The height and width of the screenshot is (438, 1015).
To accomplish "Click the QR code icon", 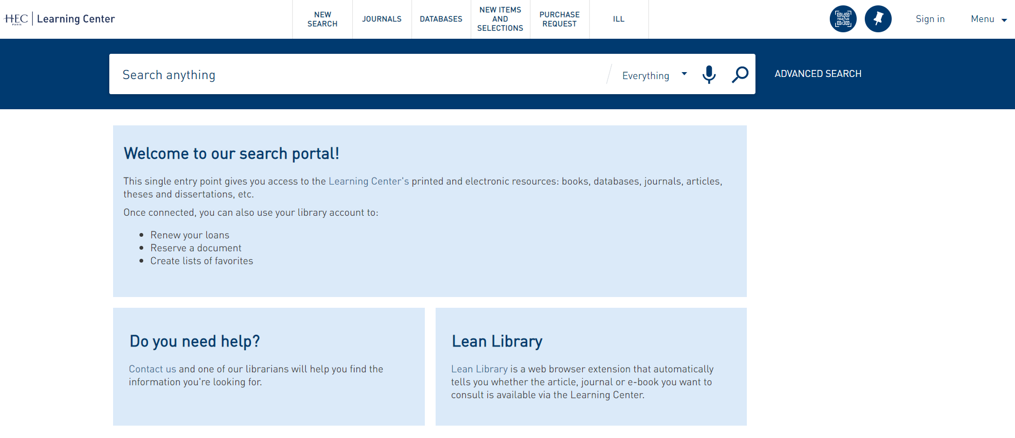I will (843, 19).
